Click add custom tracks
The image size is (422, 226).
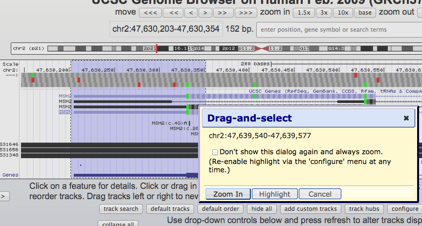[311, 209]
